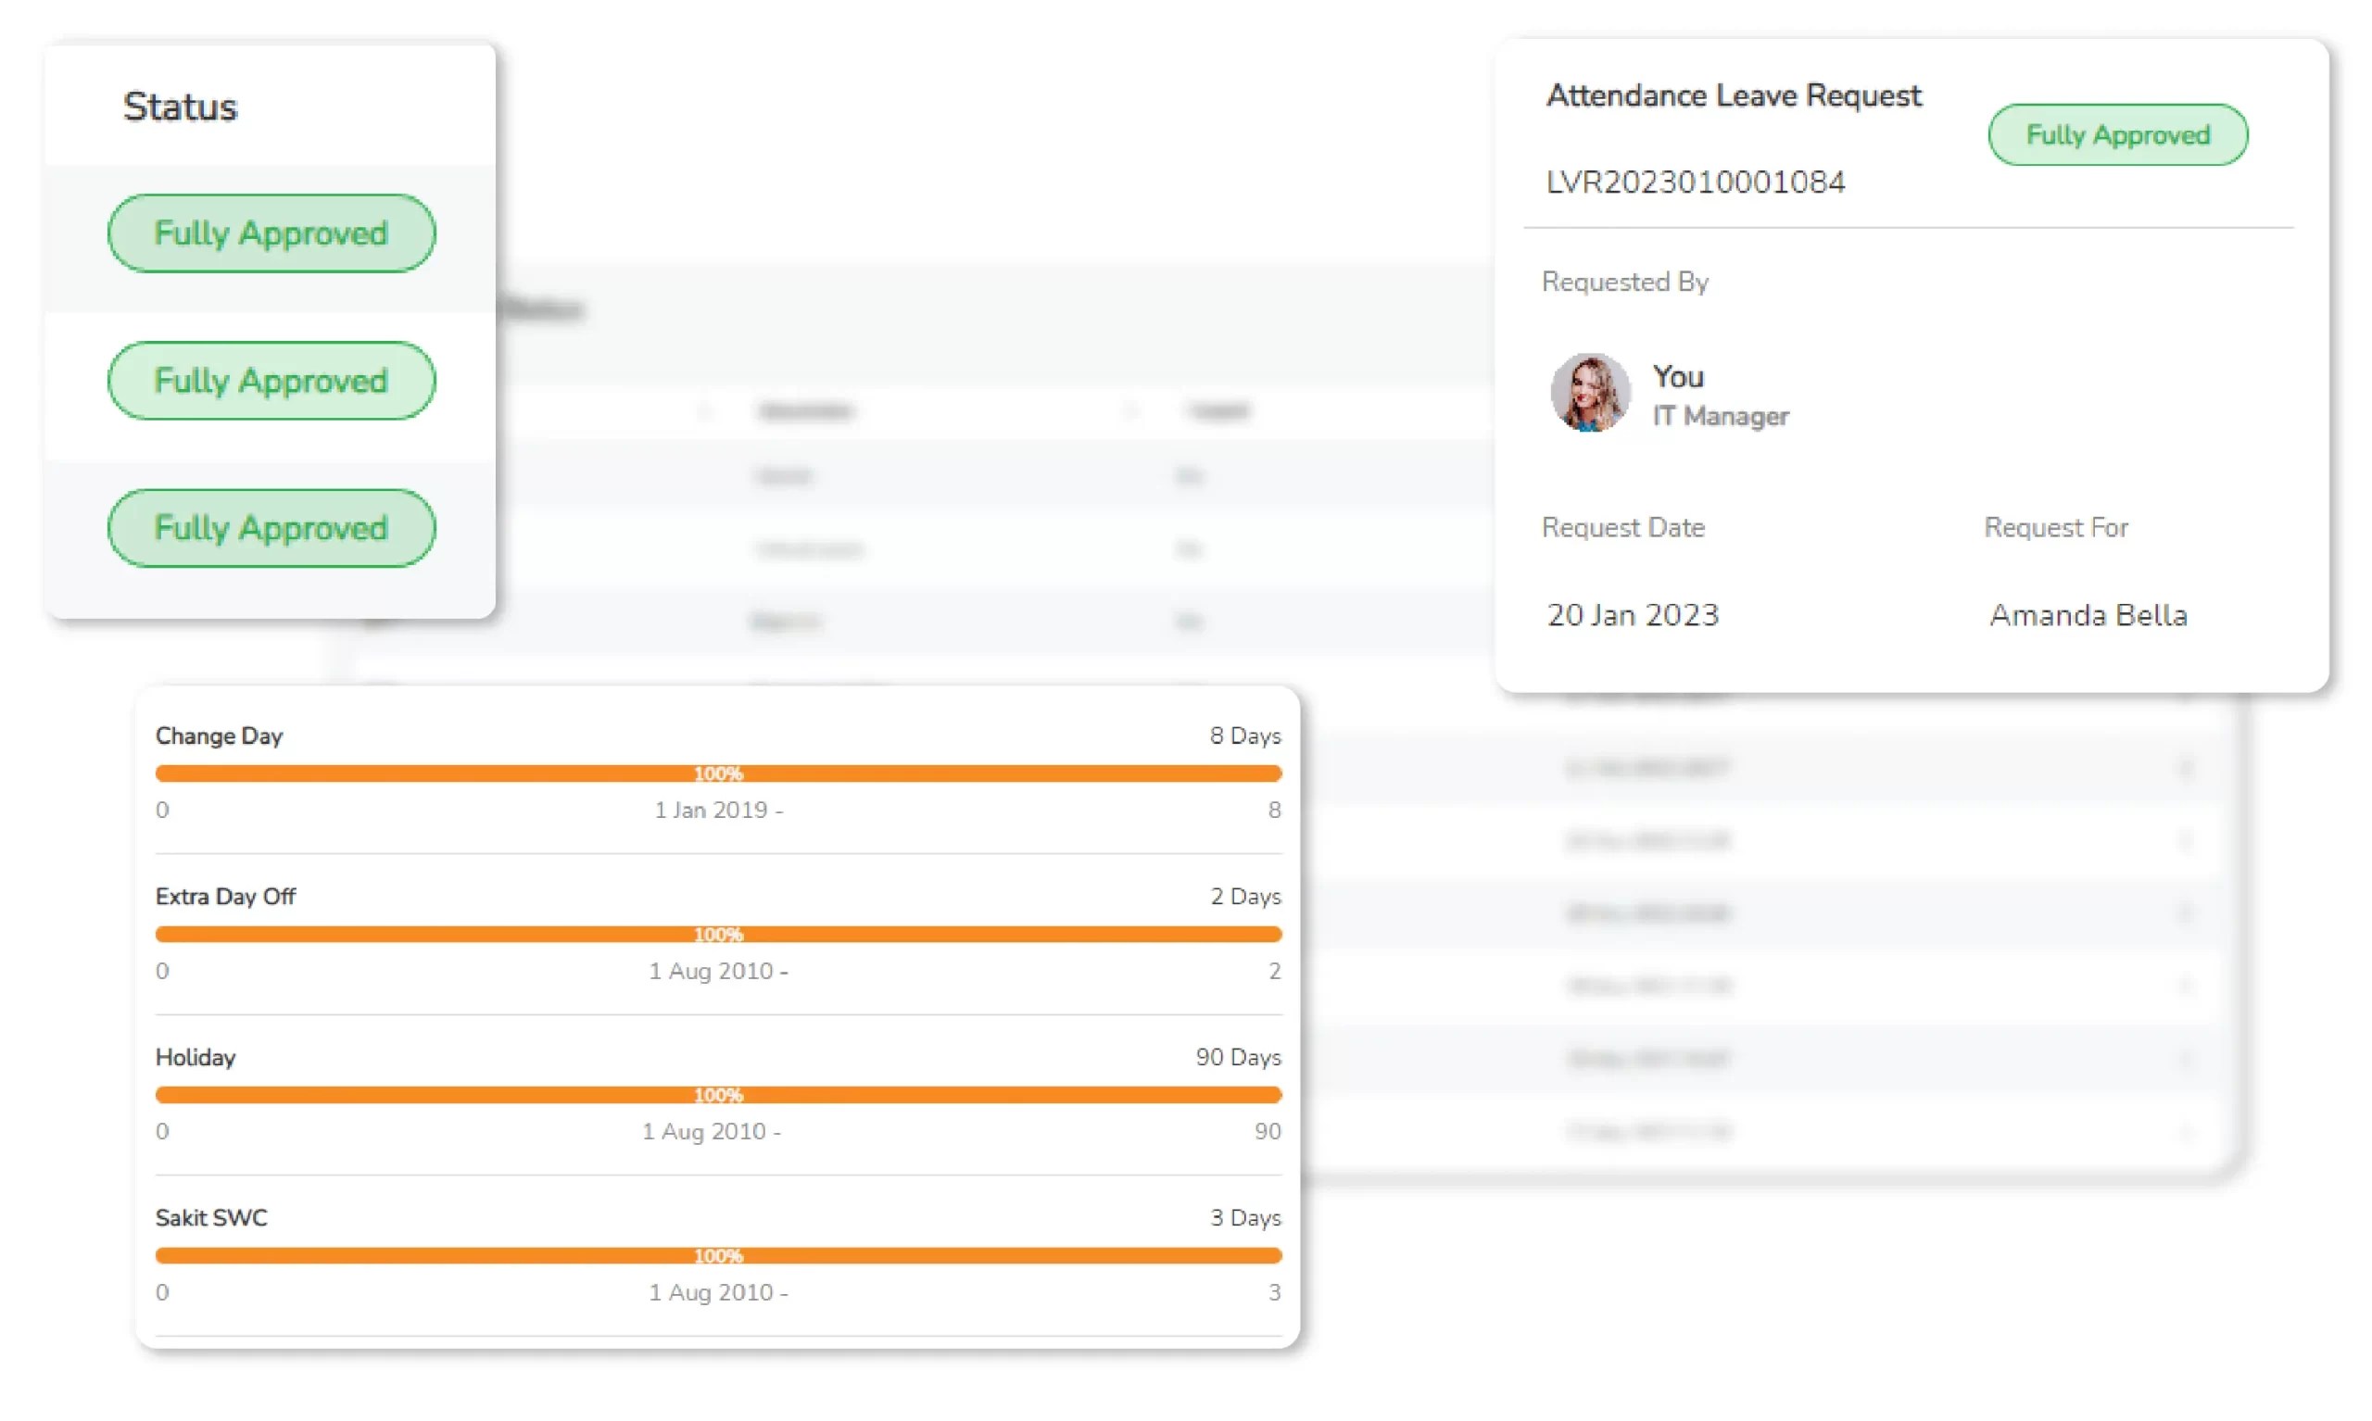Click the You requester name
The height and width of the screenshot is (1421, 2372).
1678,376
